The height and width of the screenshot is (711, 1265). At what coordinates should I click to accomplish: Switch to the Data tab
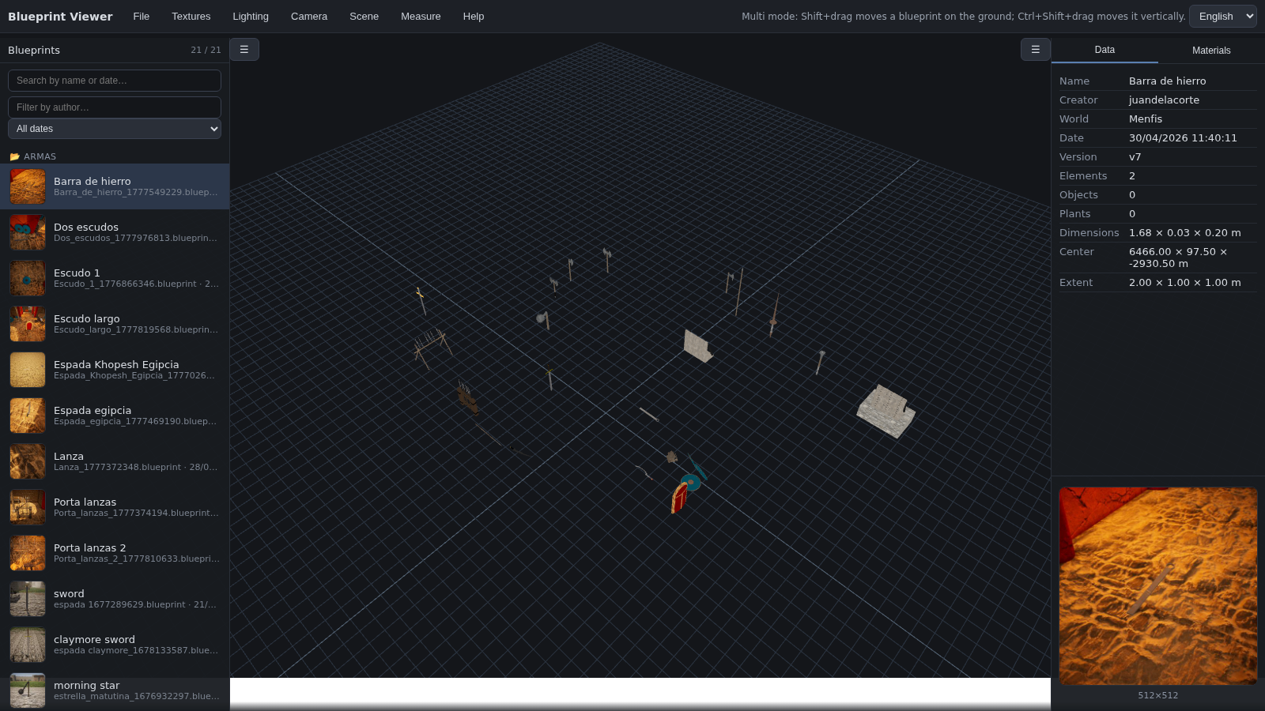pos(1105,50)
